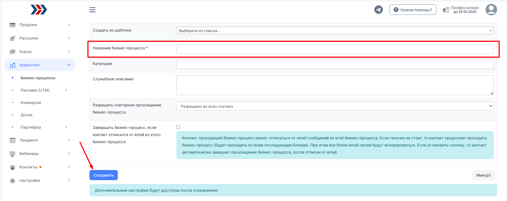
Task: Click the Сохранить button
Action: pos(103,175)
